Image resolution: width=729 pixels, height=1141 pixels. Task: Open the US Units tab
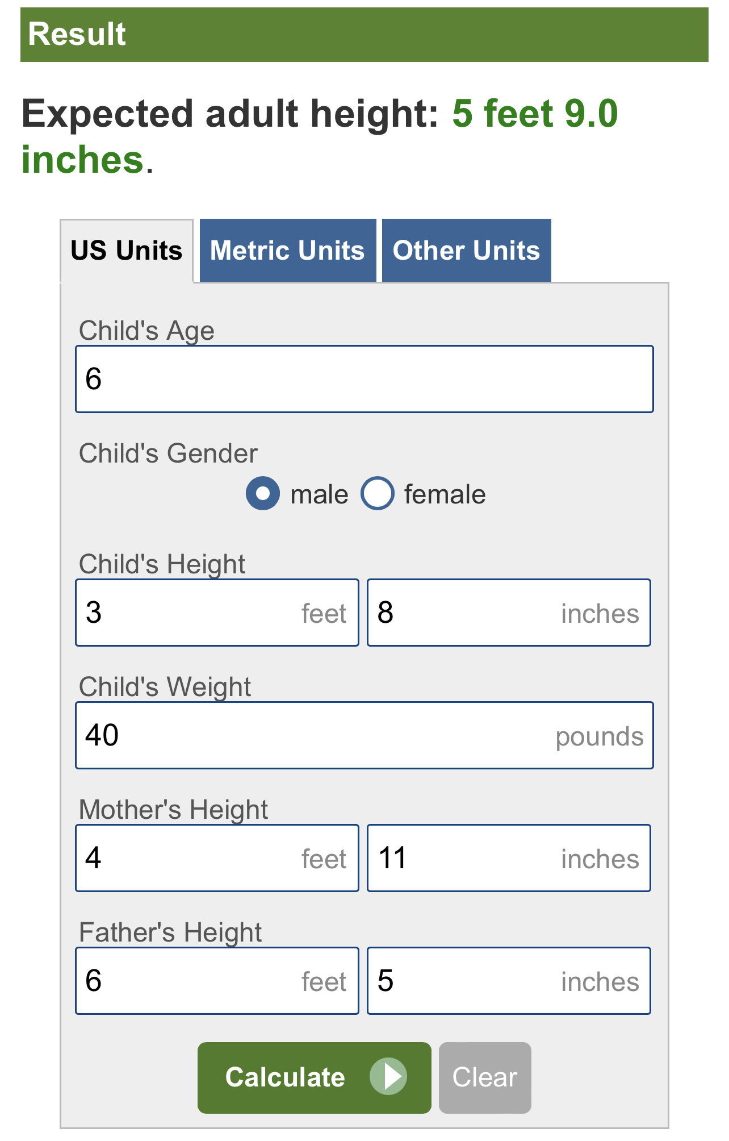coord(127,251)
